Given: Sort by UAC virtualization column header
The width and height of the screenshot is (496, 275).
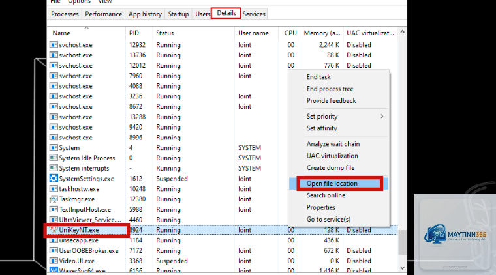Looking at the screenshot, I should click(x=370, y=33).
